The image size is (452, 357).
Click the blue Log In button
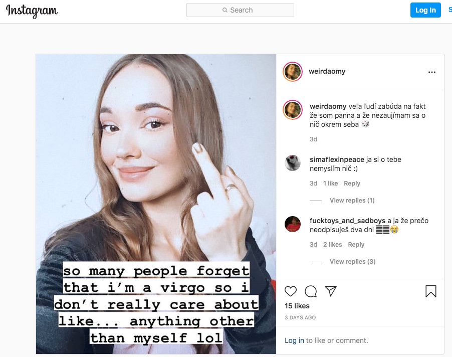pyautogui.click(x=425, y=10)
